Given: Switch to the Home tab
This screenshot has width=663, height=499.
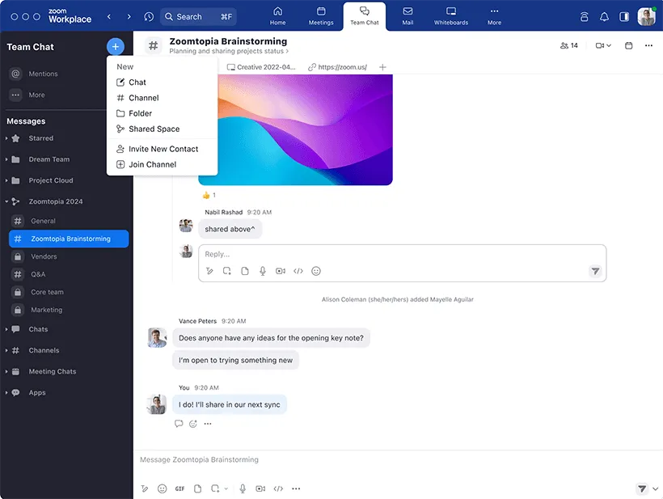Looking at the screenshot, I should click(x=278, y=16).
